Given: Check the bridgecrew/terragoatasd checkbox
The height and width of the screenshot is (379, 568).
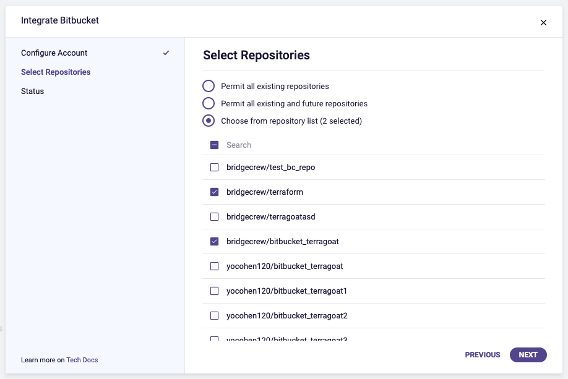Looking at the screenshot, I should 215,217.
